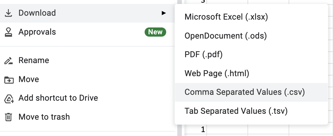Screen dimensions: 333x136
Task: Select spreadsheet row header 1
Action: point(195,129)
